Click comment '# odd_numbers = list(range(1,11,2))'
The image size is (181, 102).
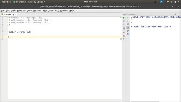(x=29, y=20)
